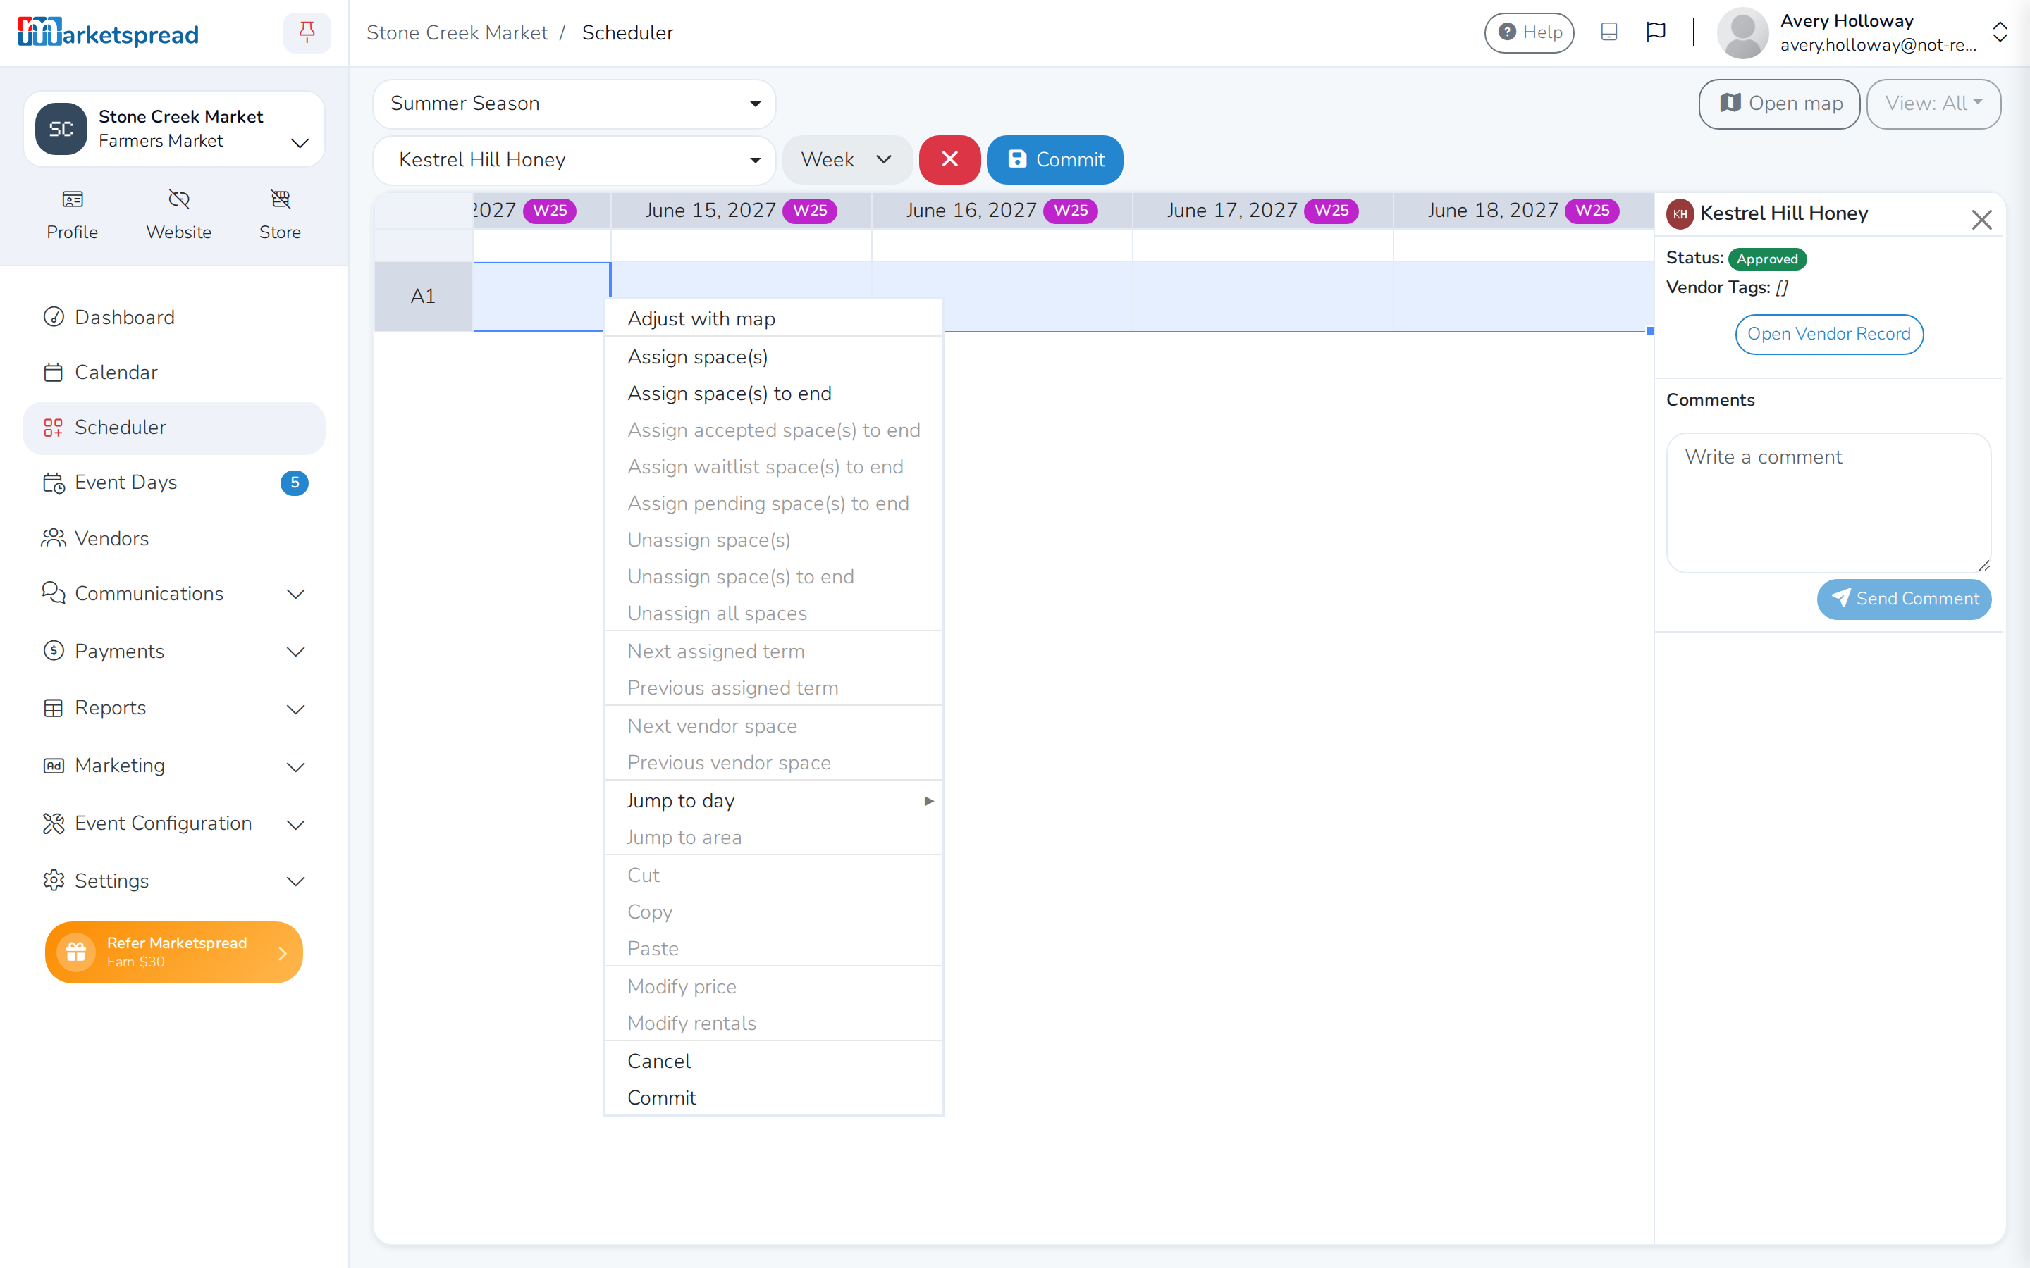
Task: Open the View: All dropdown
Action: (x=1933, y=104)
